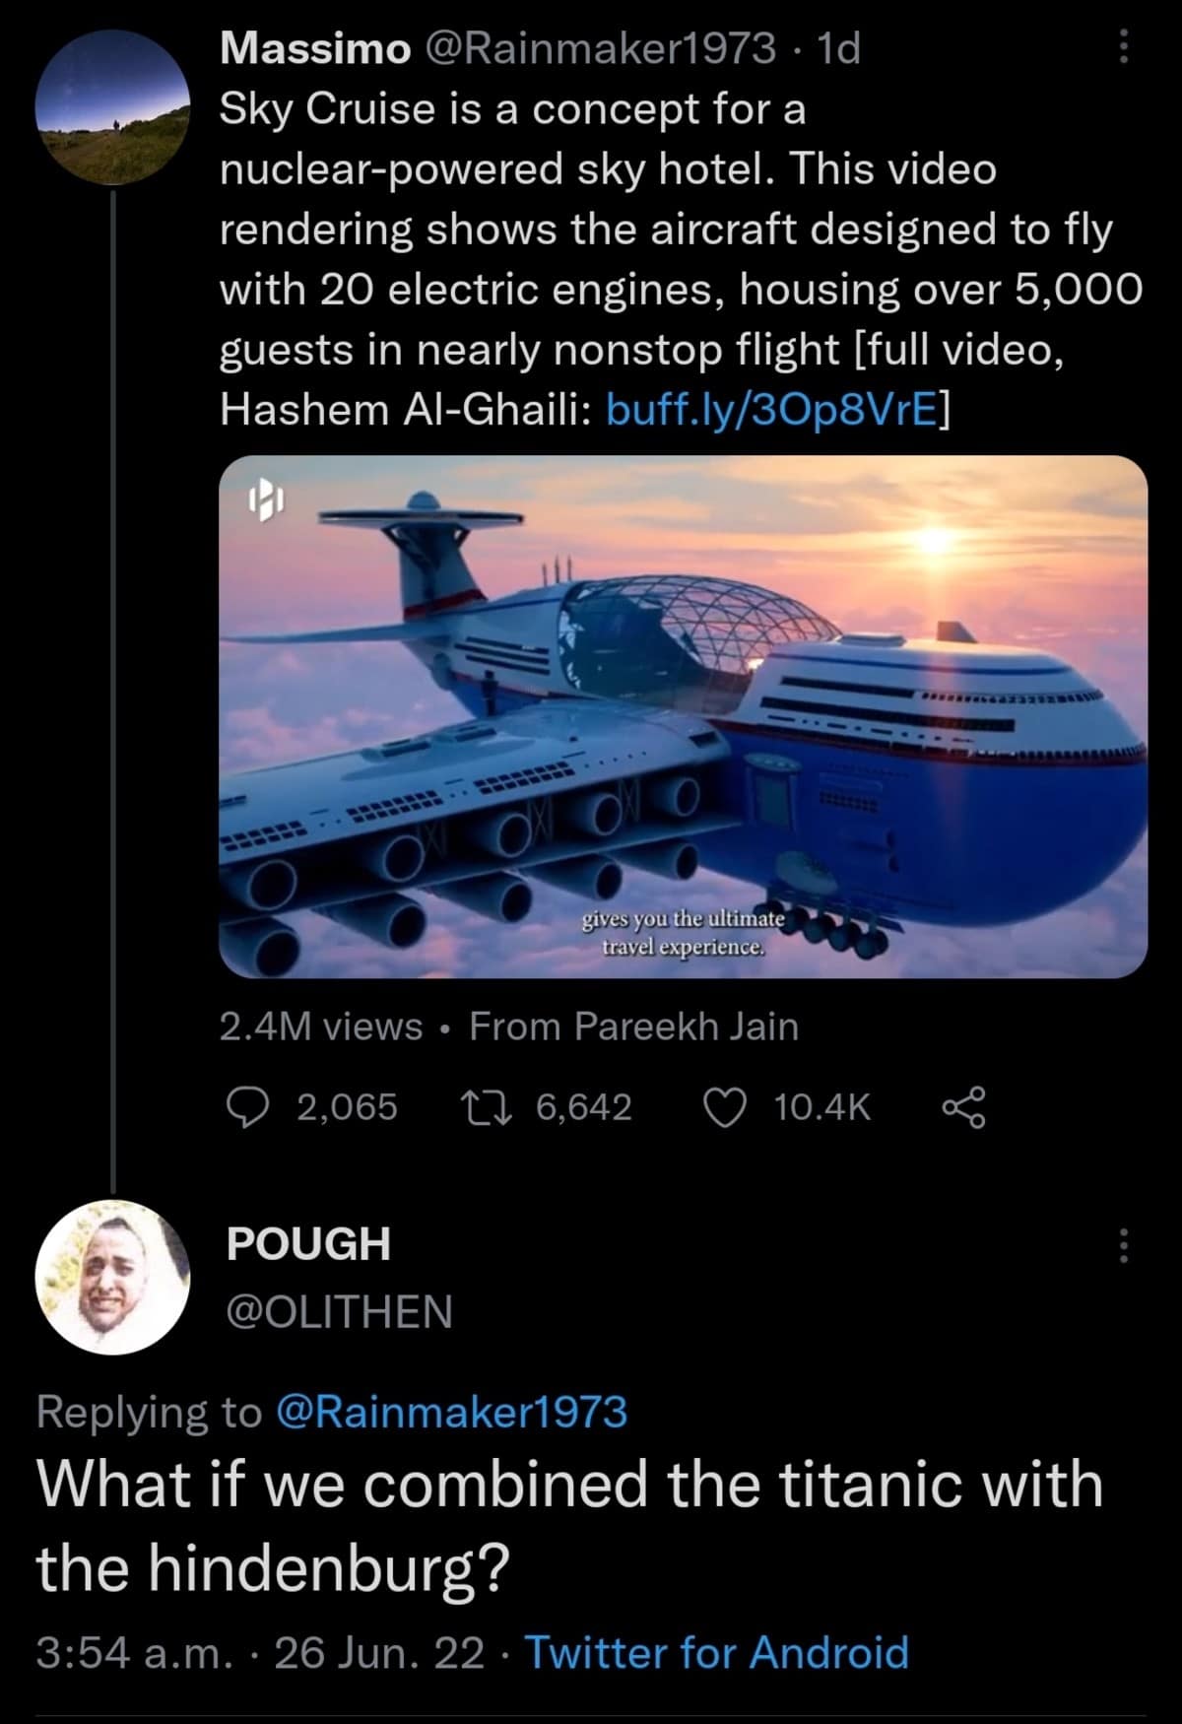Image resolution: width=1182 pixels, height=1724 pixels.
Task: Tap the Twitter for Android source link
Action: pos(716,1652)
